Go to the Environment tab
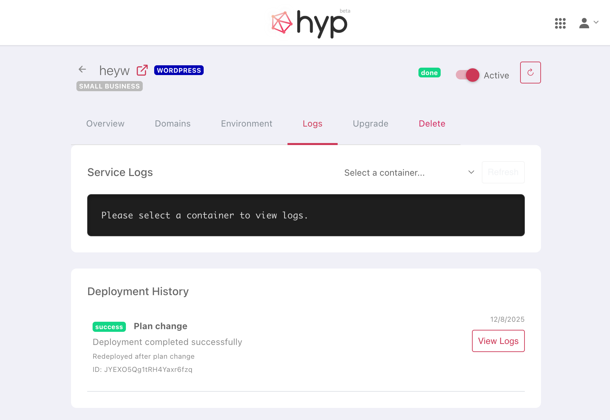610x420 pixels. tap(246, 124)
